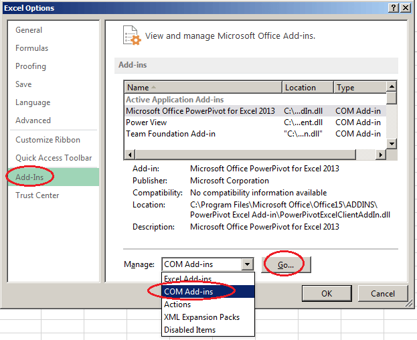The width and height of the screenshot is (417, 340).
Task: Choose Excel Add-ins from Manage list
Action: 187,278
